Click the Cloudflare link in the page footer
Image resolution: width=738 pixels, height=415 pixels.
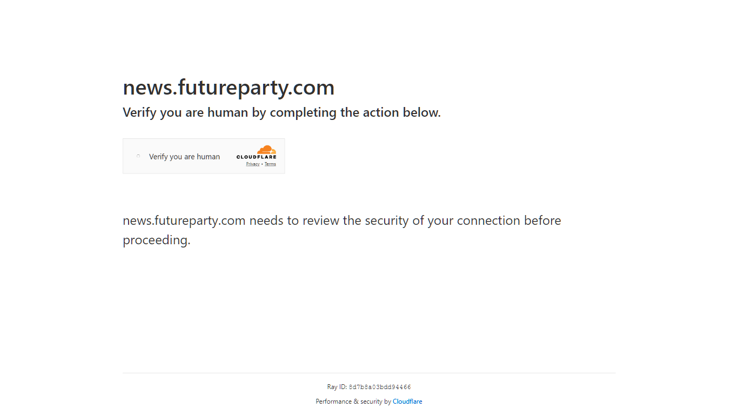point(407,401)
